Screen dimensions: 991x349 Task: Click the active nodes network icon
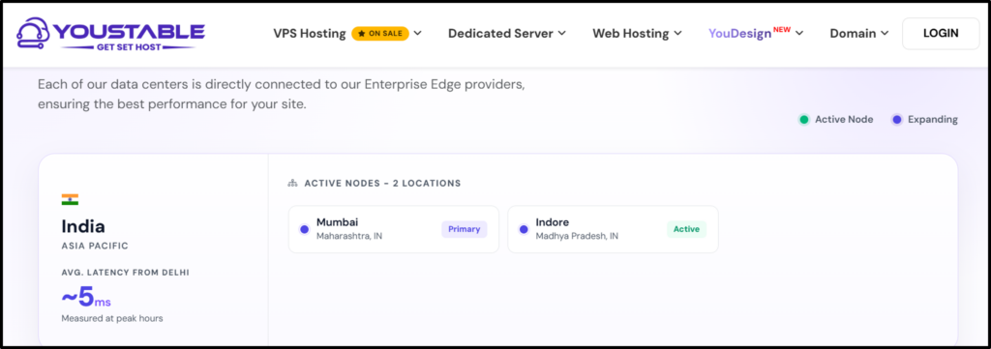point(292,184)
